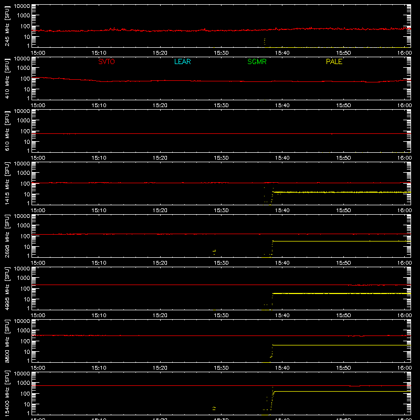
Task: Click the yellow PALE station label
Action: click(x=334, y=61)
